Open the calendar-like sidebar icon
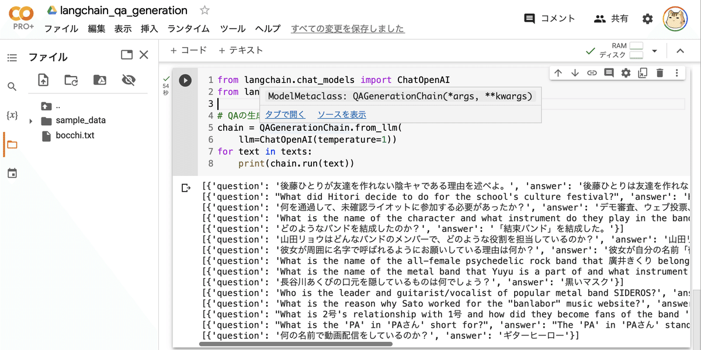701x350 pixels. point(12,173)
